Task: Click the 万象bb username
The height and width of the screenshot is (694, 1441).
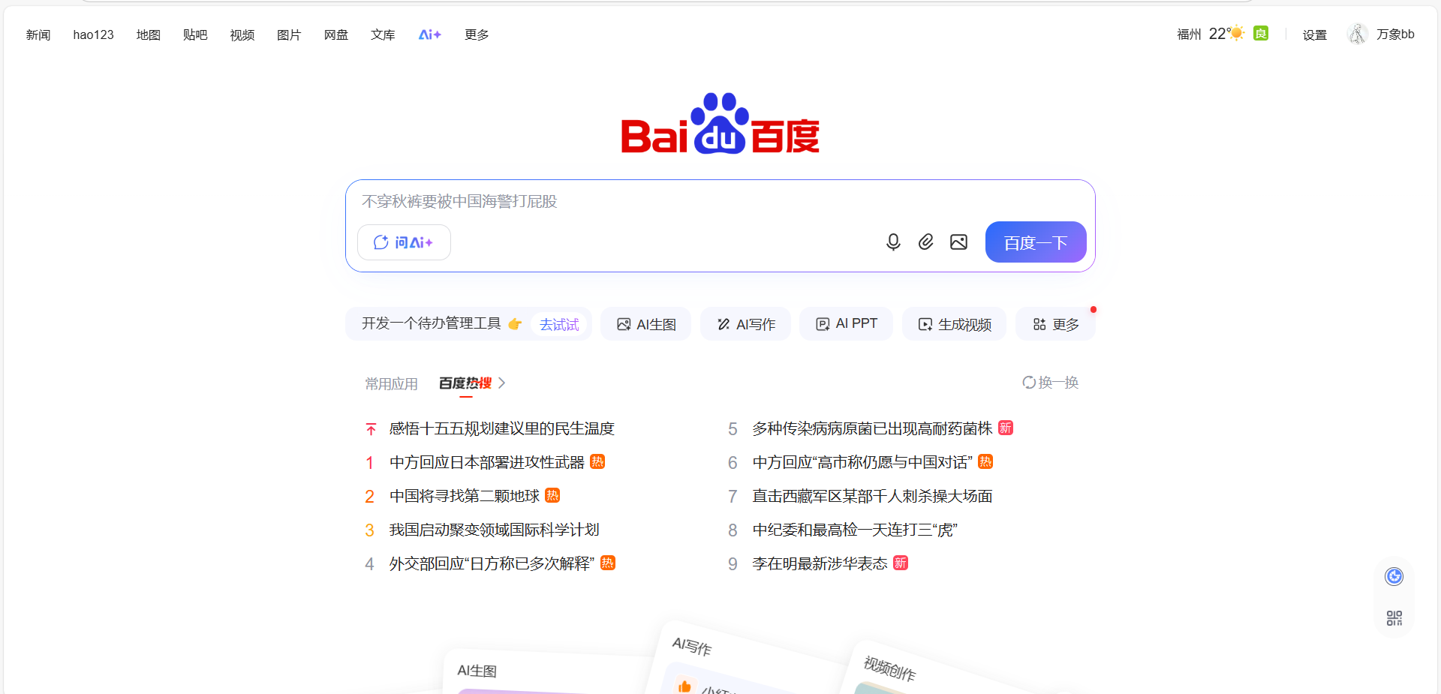Action: pyautogui.click(x=1395, y=34)
